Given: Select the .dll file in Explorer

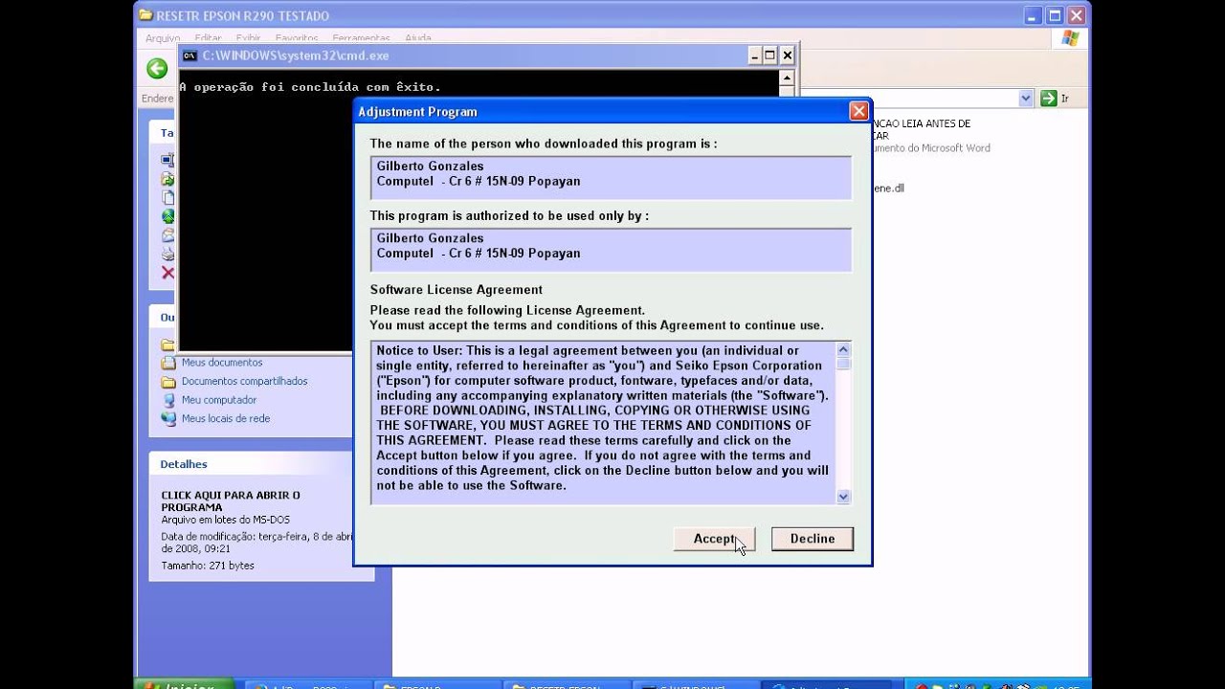Looking at the screenshot, I should pyautogui.click(x=887, y=189).
